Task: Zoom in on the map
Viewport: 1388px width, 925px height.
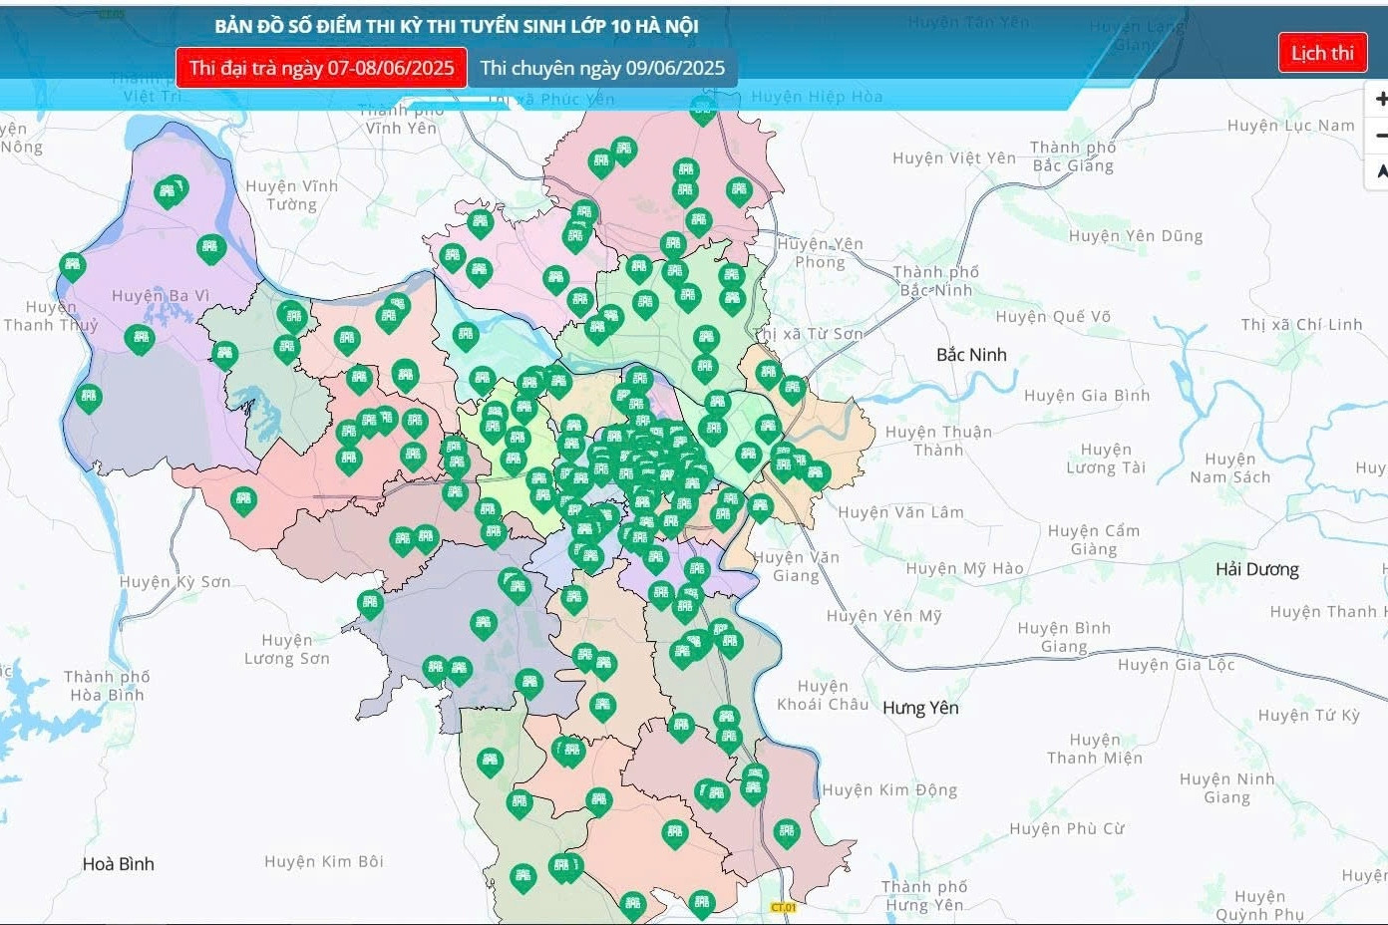Action: (1379, 99)
